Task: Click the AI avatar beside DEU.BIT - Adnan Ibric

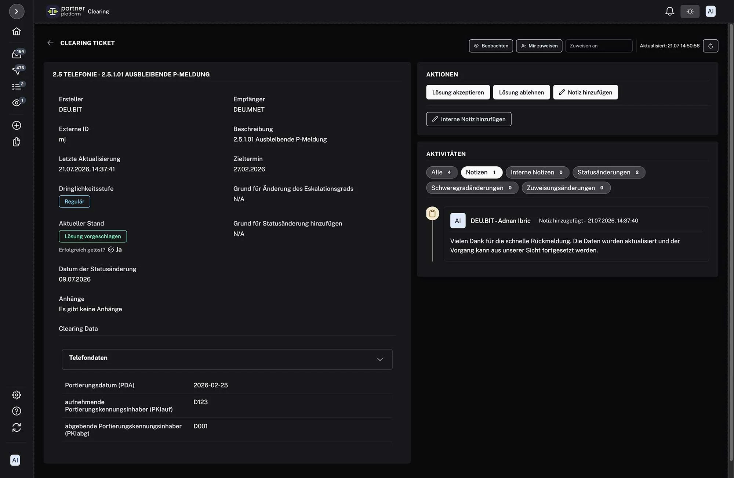Action: coord(458,221)
